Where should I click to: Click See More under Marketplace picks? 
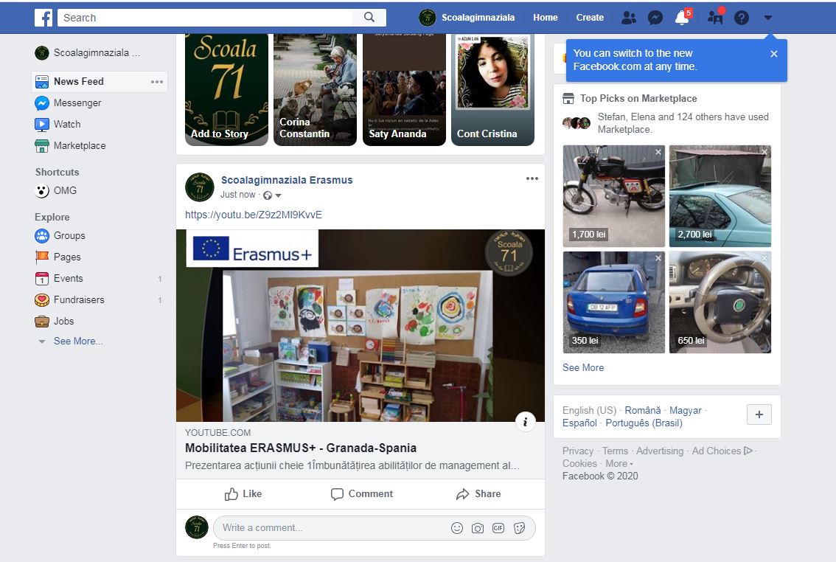(x=583, y=367)
